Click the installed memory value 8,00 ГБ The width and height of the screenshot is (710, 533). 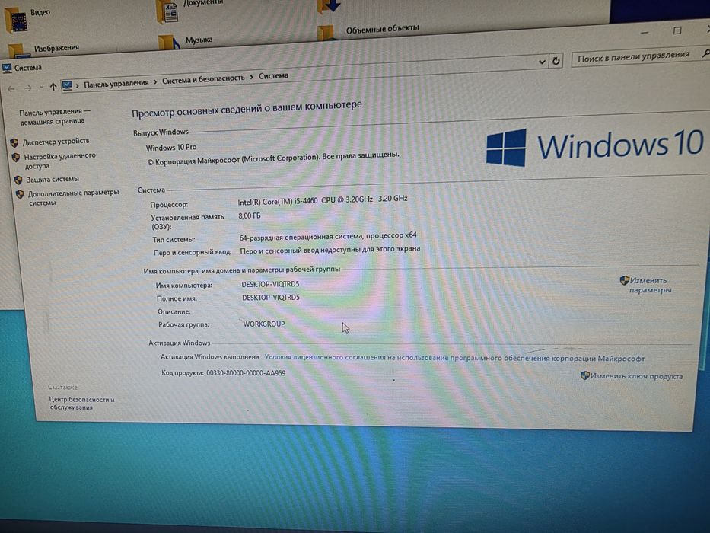pos(250,215)
